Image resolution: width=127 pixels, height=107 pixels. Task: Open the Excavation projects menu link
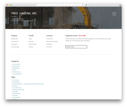[x=14, y=44]
